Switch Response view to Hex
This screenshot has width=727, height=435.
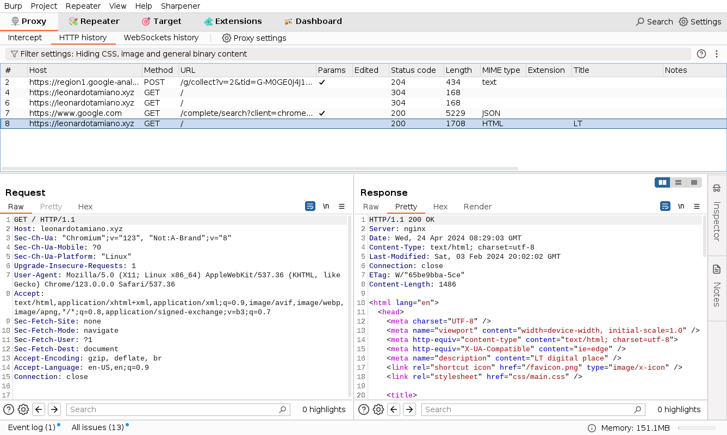tap(440, 207)
